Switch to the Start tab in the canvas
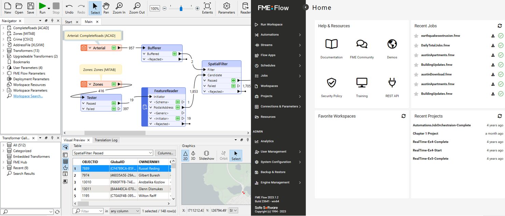 [x=69, y=21]
